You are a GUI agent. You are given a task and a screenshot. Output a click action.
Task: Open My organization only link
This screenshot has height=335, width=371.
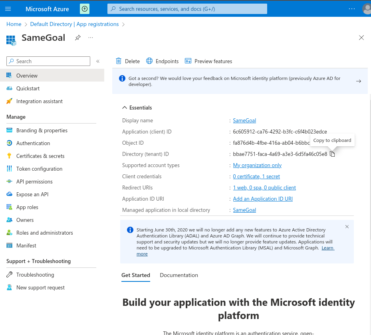[x=257, y=165]
